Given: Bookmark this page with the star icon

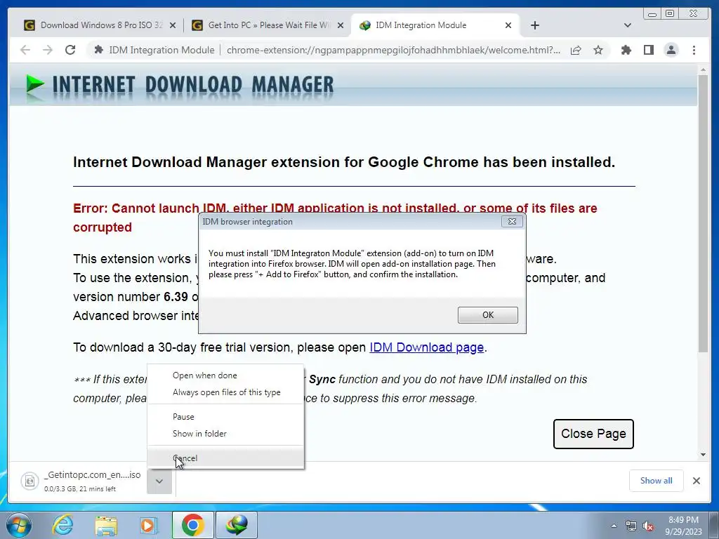Looking at the screenshot, I should 598,50.
